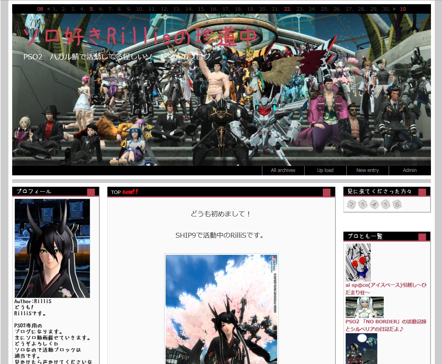Open the highlighted day 22 entry

click(x=287, y=9)
